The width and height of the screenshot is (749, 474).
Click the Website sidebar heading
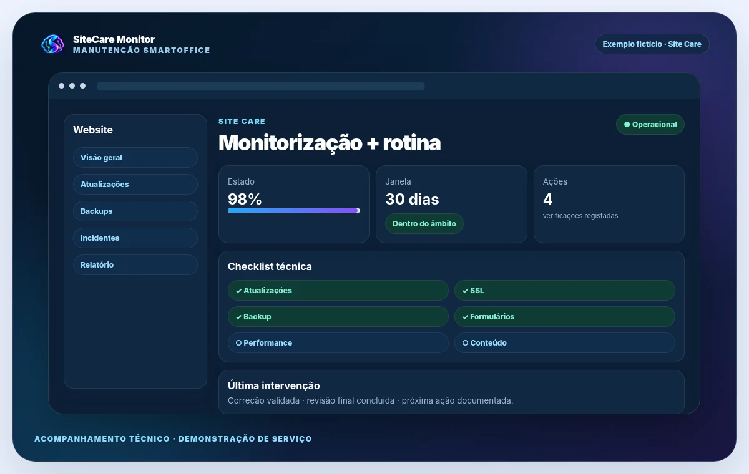pyautogui.click(x=93, y=130)
